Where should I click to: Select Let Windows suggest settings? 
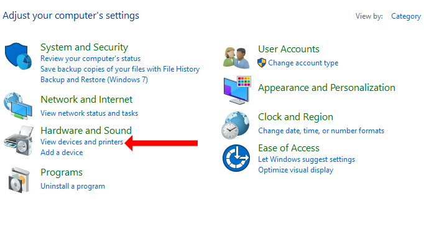point(306,159)
